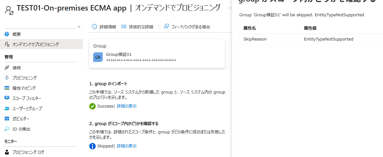This screenshot has width=383, height=157.
Task: Click the green Success checkmark icon
Action: pos(92,106)
